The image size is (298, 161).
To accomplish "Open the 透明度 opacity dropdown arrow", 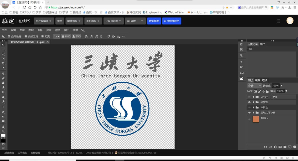I will (281, 86).
